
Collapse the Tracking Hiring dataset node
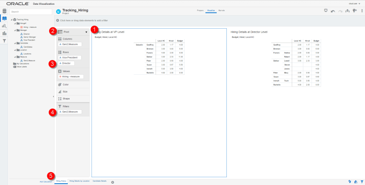pyautogui.click(x=12, y=20)
